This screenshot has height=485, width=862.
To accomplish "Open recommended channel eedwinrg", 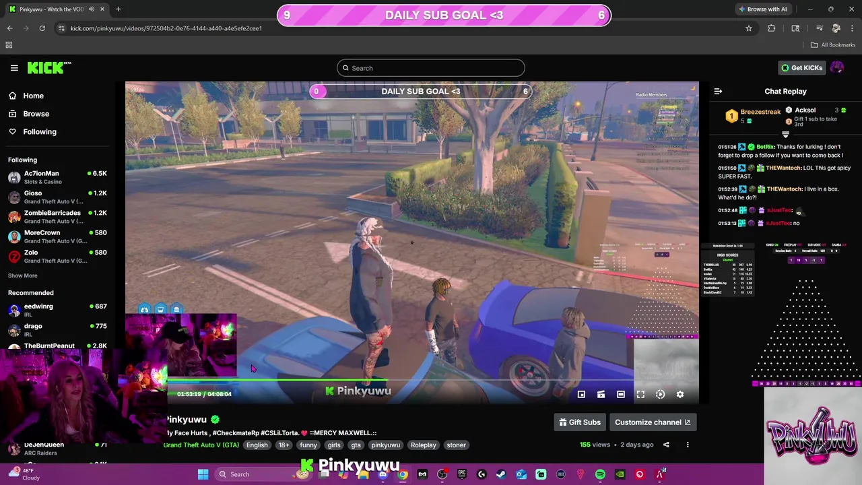I will point(57,310).
